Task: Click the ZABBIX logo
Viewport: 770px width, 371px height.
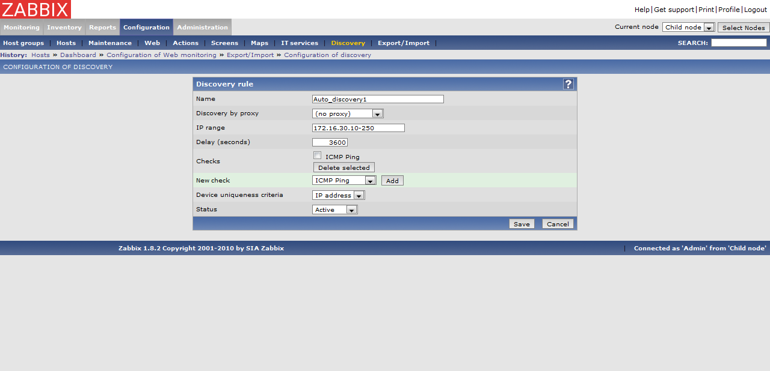Action: 35,9
